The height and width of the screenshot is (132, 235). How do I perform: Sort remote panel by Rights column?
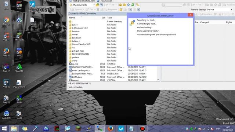(229, 22)
